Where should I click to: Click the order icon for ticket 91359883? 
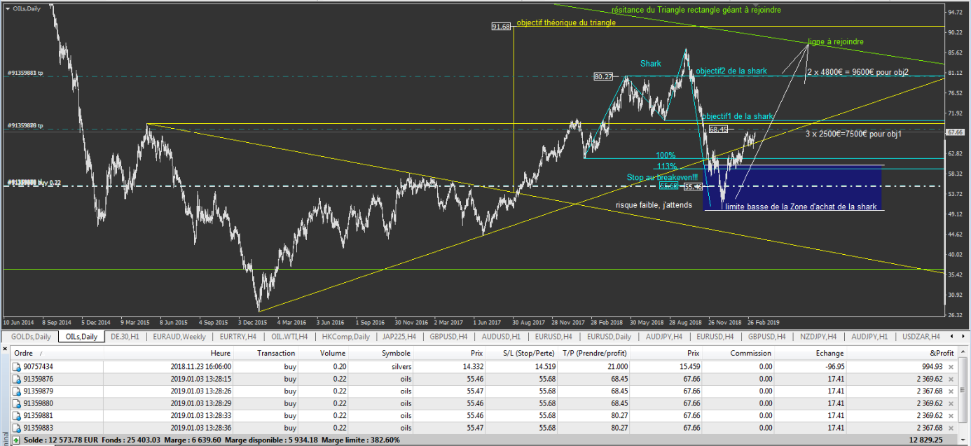click(x=17, y=428)
